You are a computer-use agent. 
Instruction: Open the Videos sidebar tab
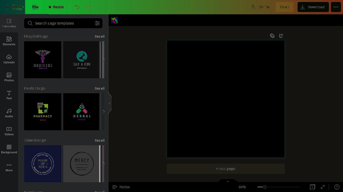(9, 131)
